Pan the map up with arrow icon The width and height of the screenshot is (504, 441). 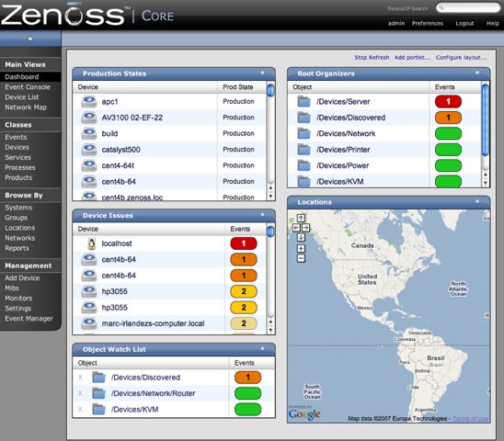301,218
